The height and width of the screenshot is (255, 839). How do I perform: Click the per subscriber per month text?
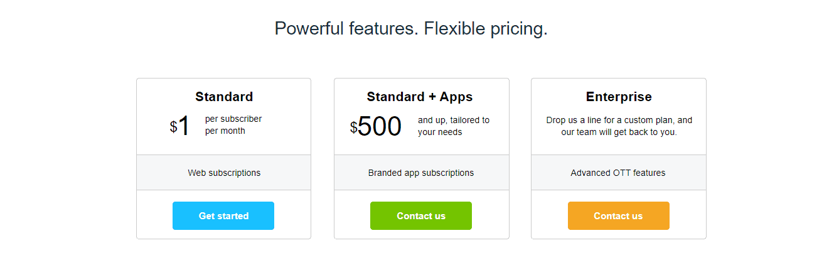click(x=233, y=125)
